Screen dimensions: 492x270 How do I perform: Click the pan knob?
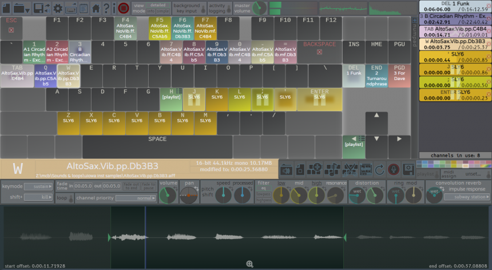pos(188,195)
